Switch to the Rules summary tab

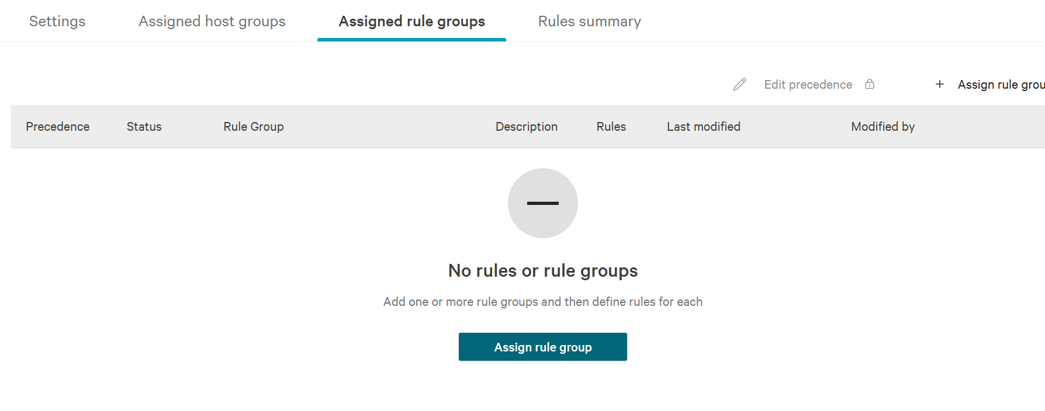click(589, 21)
